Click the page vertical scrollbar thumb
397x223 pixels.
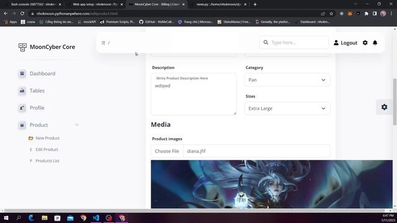(395, 102)
